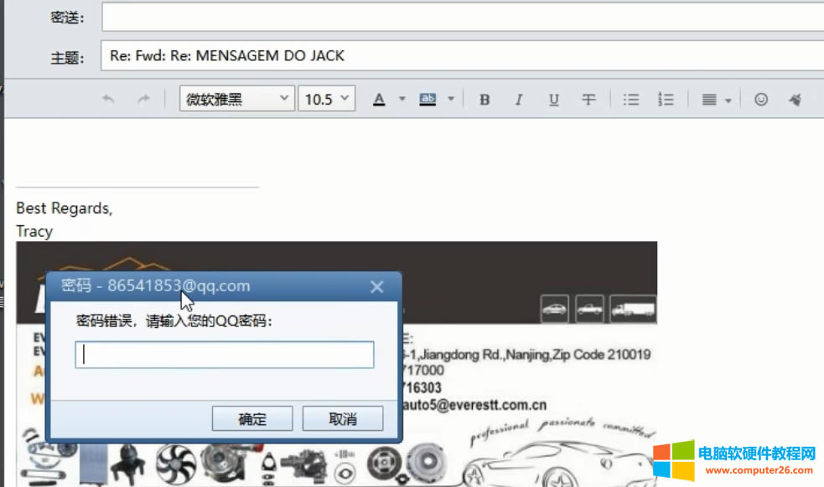The height and width of the screenshot is (487, 824).
Task: Apply strikethrough formatting
Action: tap(588, 100)
